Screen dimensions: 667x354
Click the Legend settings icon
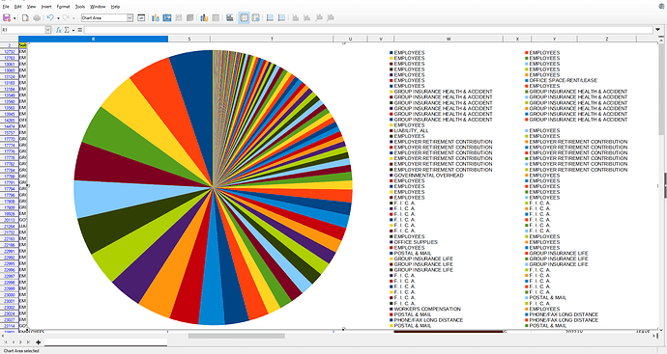tap(230, 17)
